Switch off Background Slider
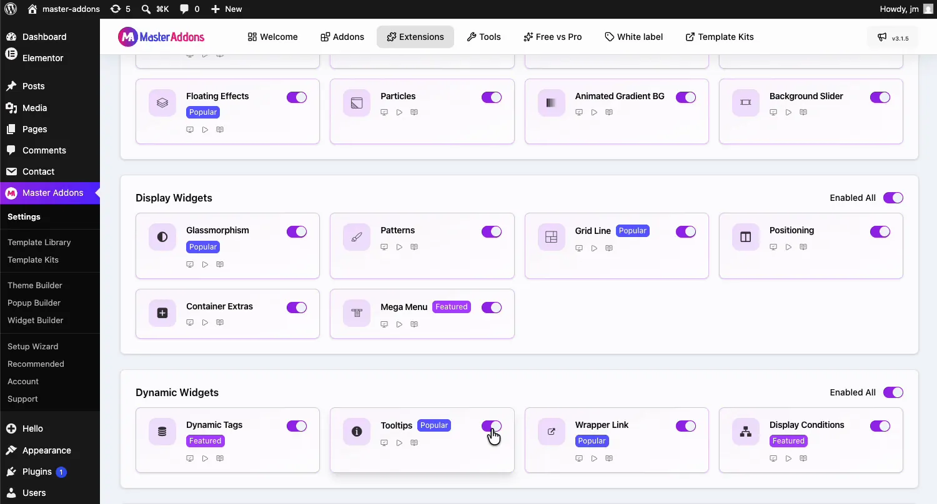Viewport: 937px width, 504px height. tap(880, 97)
